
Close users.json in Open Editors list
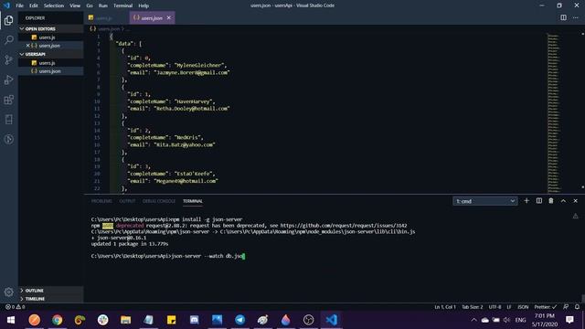click(x=27, y=46)
